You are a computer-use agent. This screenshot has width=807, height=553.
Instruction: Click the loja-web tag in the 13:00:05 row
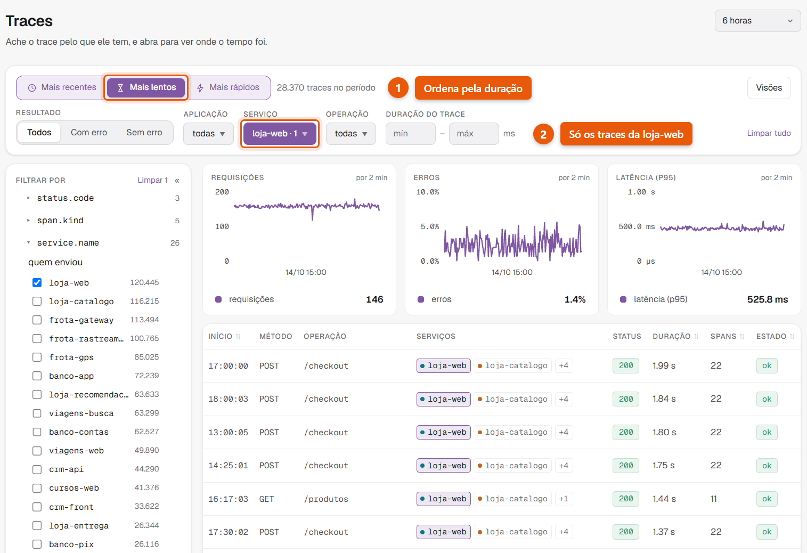[444, 433]
